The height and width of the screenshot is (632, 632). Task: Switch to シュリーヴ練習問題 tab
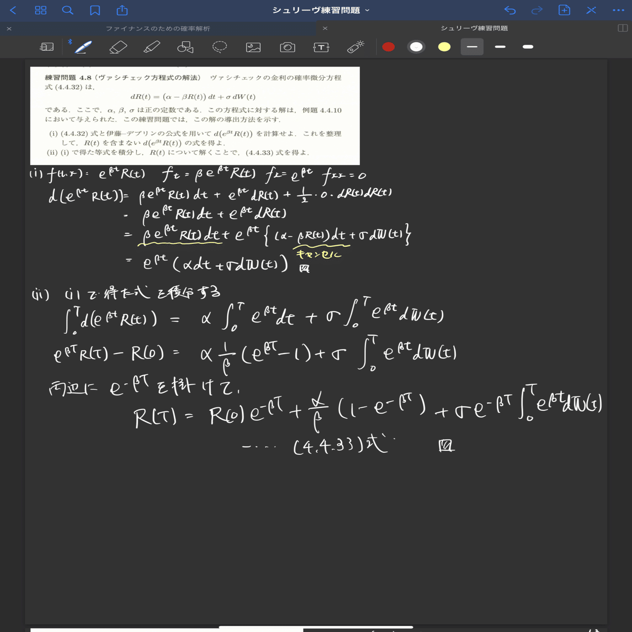pyautogui.click(x=474, y=29)
